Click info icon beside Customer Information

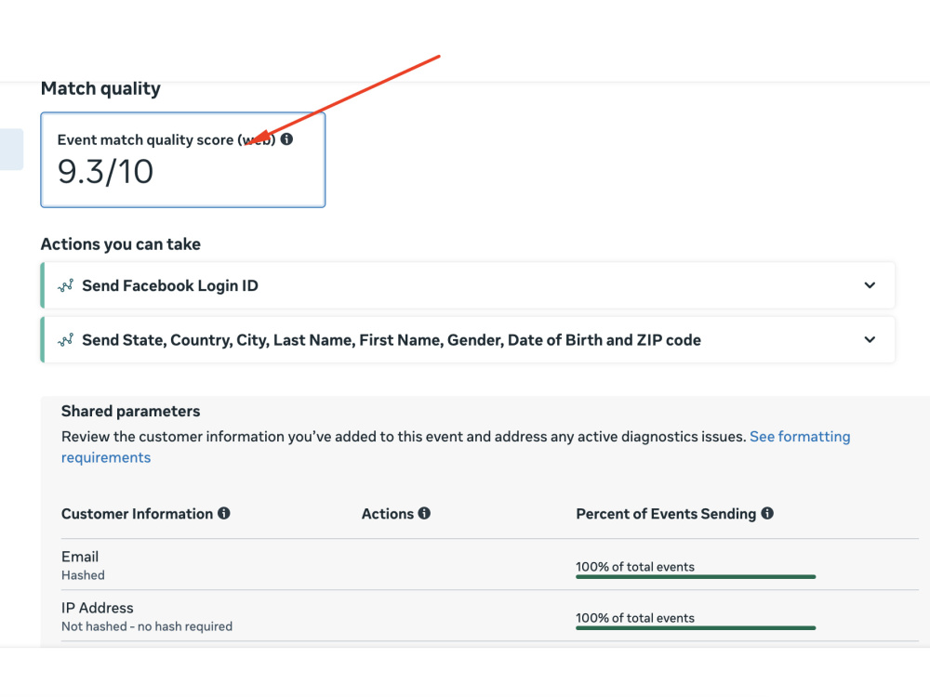(x=223, y=513)
